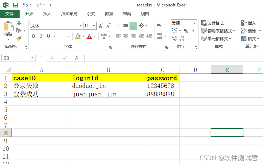Open the 条件格式 conditional formatting dropdown

click(214, 23)
